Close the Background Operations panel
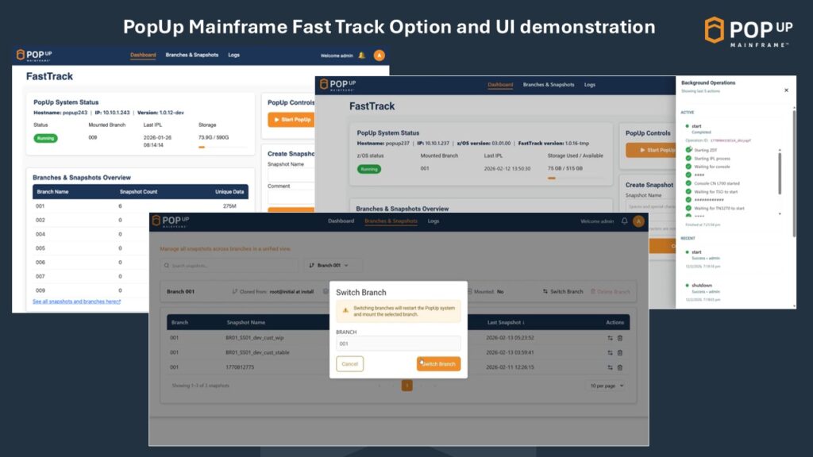The height and width of the screenshot is (457, 813). pos(786,90)
